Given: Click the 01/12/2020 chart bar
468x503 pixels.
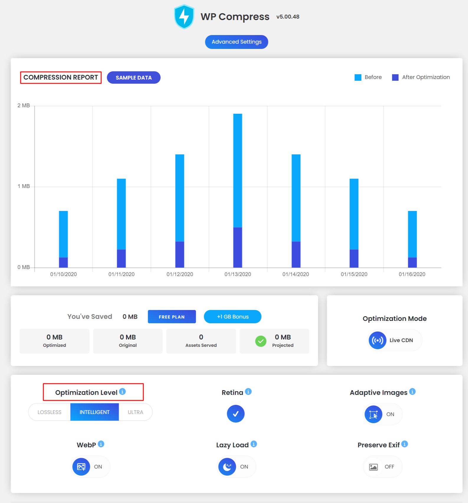Looking at the screenshot, I should (x=180, y=211).
